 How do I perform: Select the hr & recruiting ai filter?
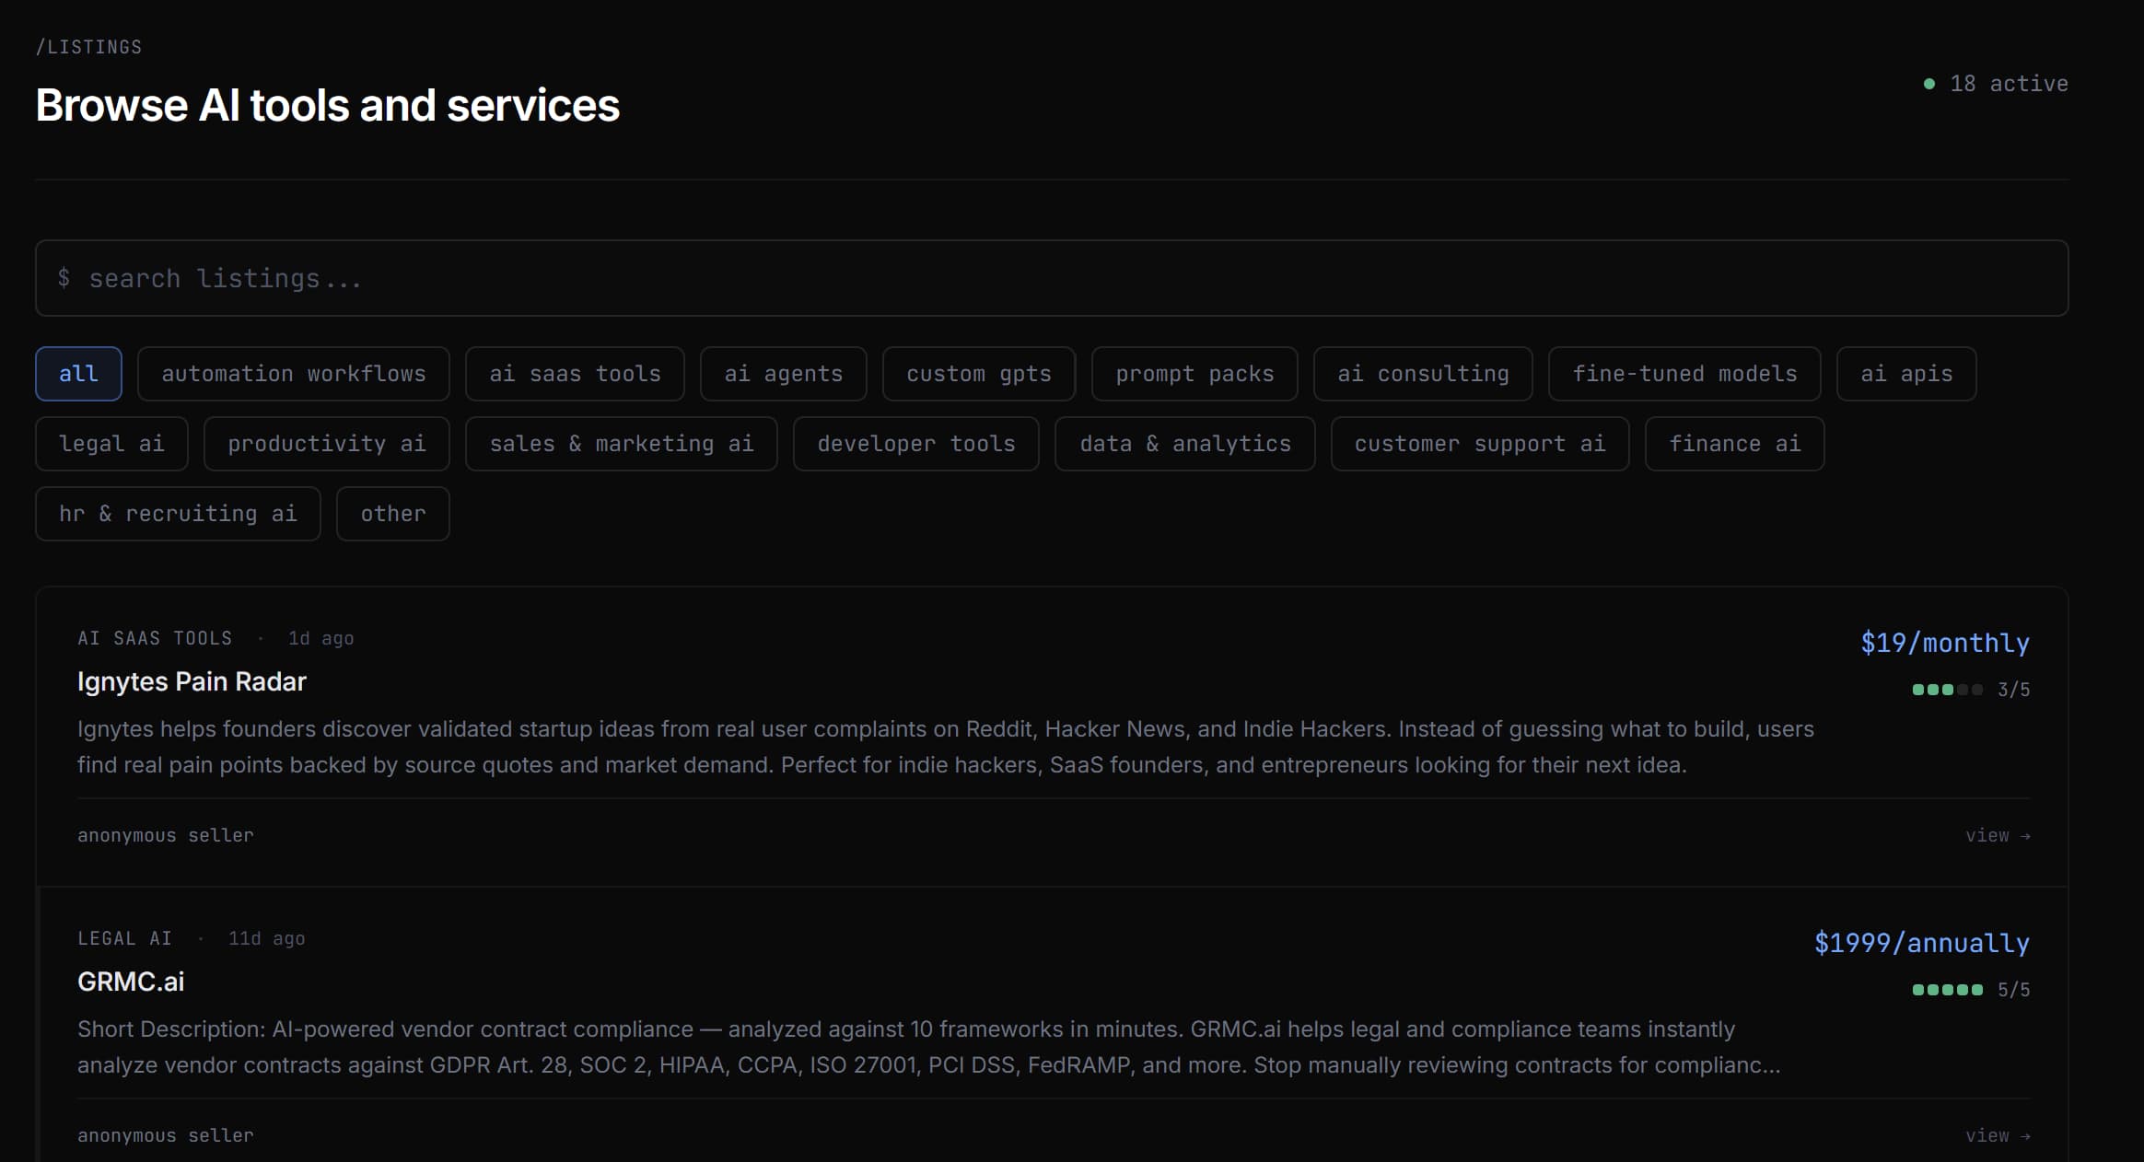(x=178, y=514)
